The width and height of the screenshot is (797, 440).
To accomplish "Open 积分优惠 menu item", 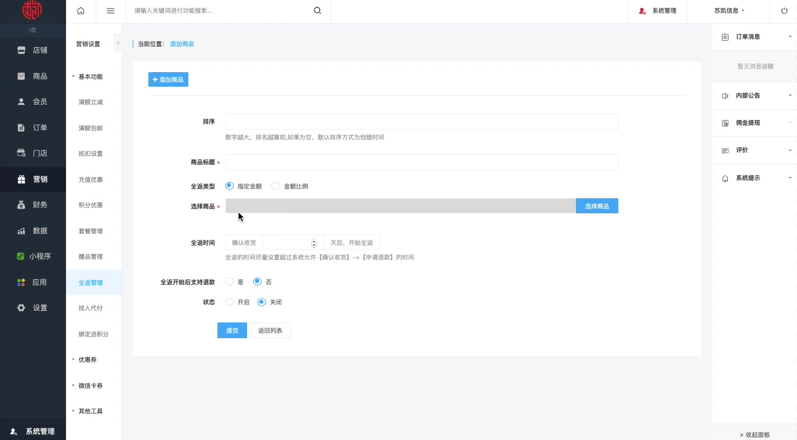I will [x=91, y=205].
